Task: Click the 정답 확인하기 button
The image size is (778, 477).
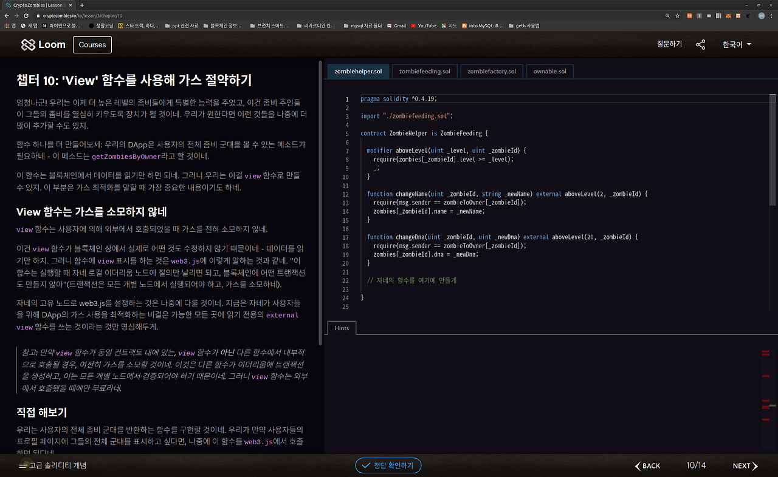Action: [x=388, y=465]
